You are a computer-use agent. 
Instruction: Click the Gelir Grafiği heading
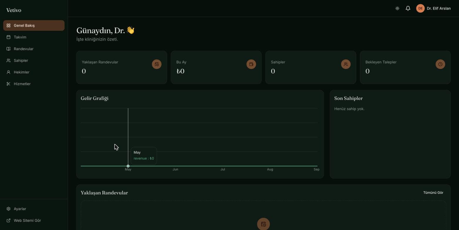95,98
